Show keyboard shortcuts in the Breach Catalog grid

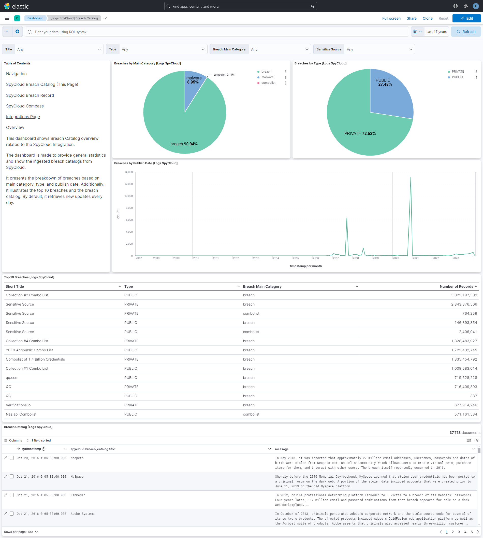pos(469,440)
